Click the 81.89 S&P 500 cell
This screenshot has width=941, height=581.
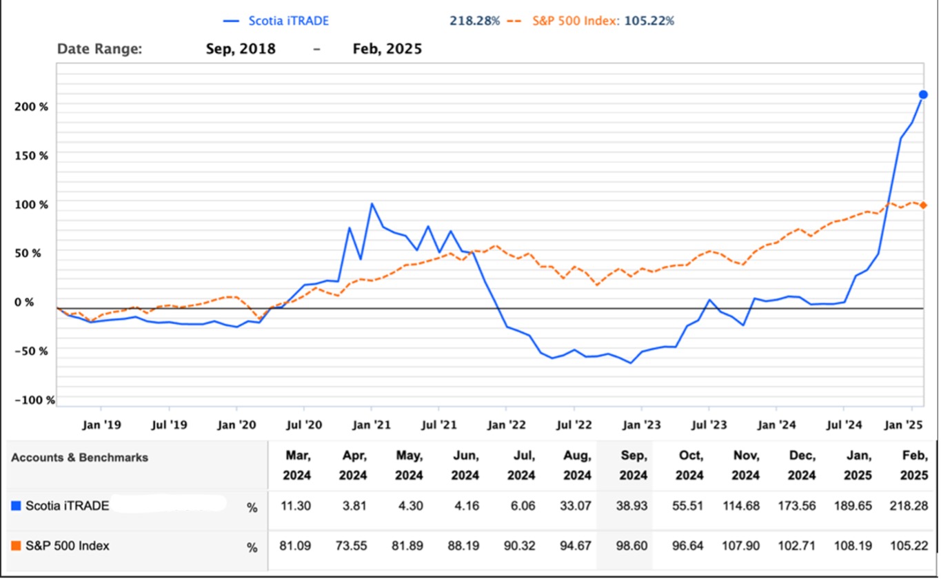(409, 546)
